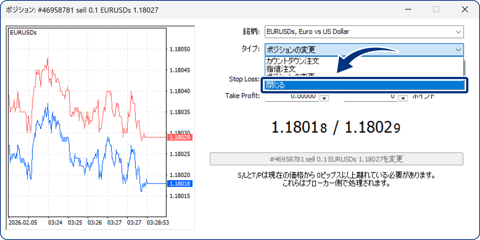The image size is (480, 240).
Task: Click the large 1.18018 / 1.18029 quote display
Action: point(336,128)
